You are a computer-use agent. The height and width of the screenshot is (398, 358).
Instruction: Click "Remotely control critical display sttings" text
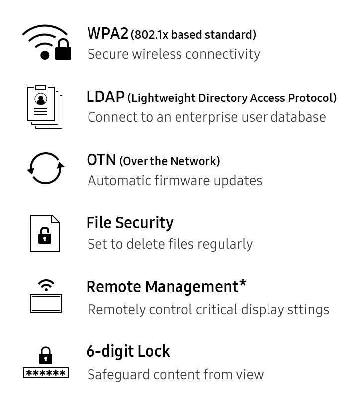[208, 309]
